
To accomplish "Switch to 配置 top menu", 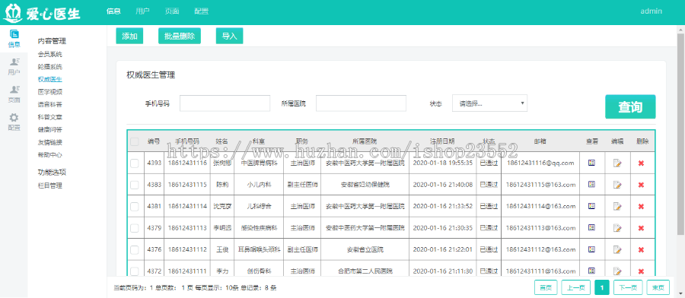I will [x=202, y=11].
